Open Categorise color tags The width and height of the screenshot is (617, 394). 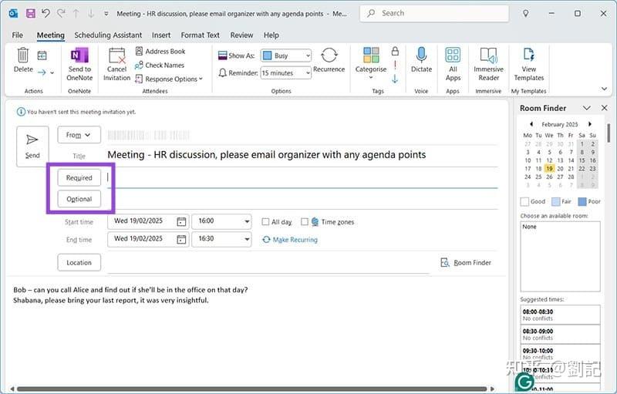(x=371, y=55)
